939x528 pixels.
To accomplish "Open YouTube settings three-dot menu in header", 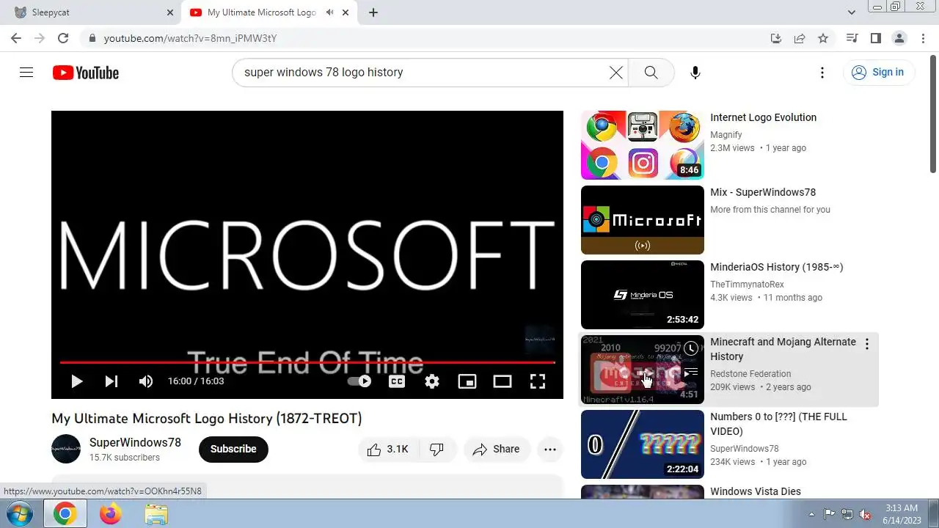I will point(822,73).
